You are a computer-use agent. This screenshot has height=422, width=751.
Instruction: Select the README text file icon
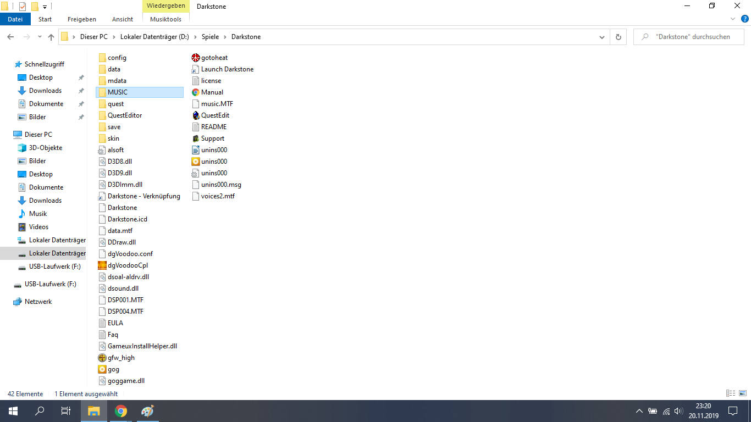196,127
